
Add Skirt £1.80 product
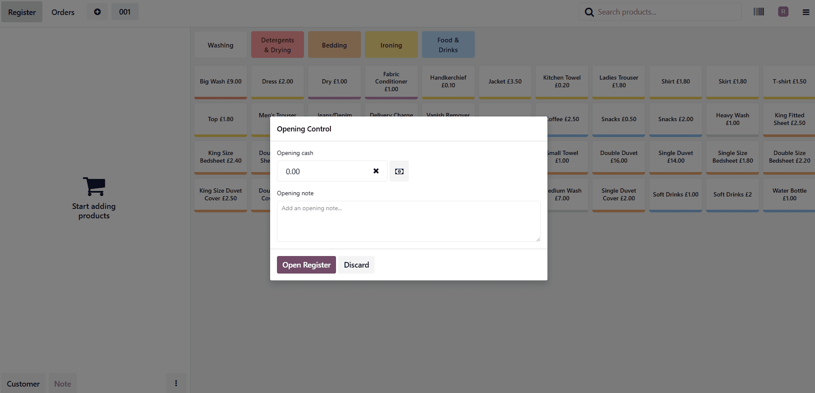732,82
